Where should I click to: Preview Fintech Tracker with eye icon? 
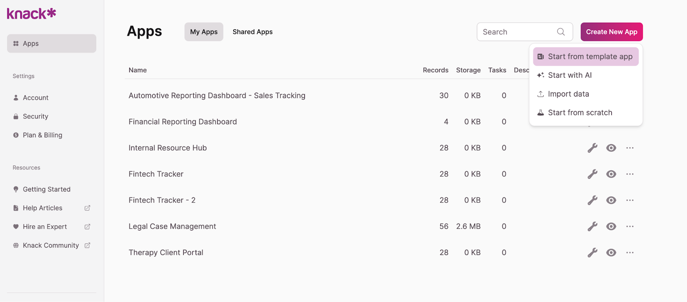[x=611, y=174]
